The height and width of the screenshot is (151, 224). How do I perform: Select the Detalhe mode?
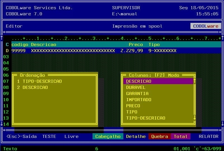point(136,136)
